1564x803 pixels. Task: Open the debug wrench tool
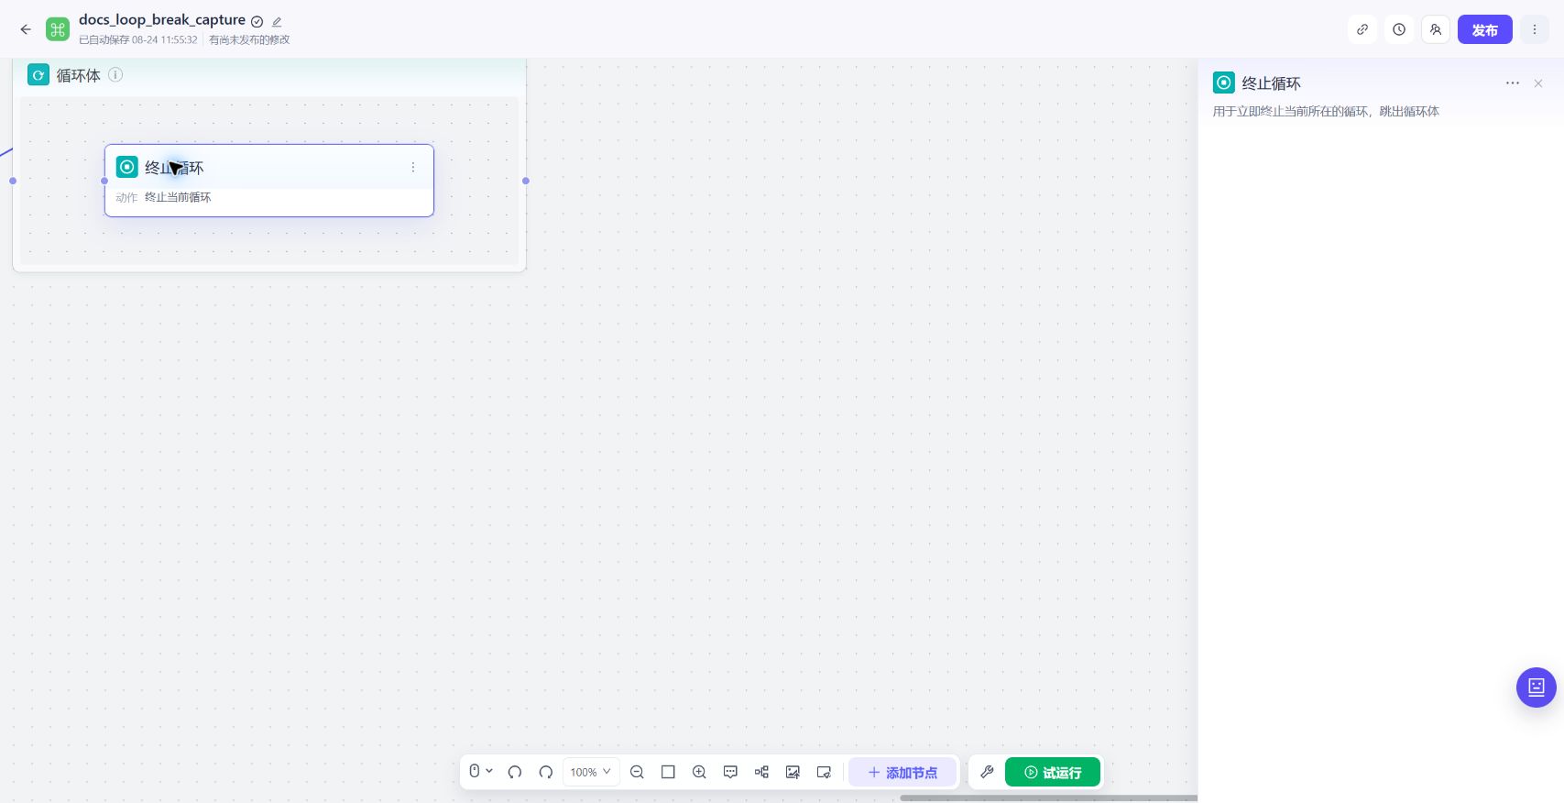[x=987, y=772]
